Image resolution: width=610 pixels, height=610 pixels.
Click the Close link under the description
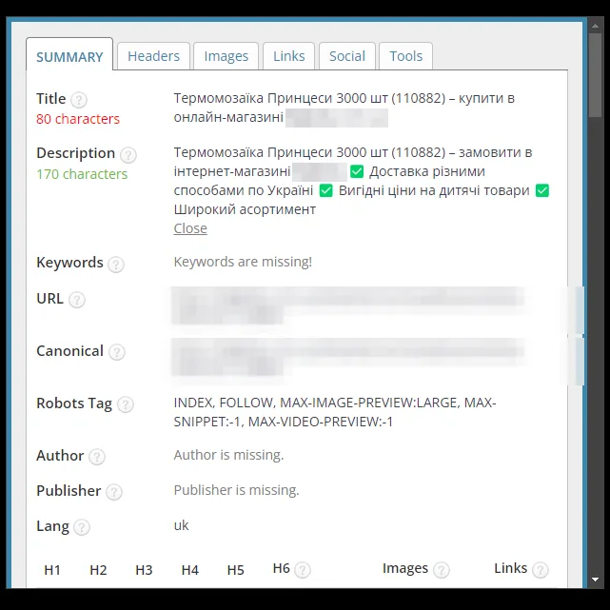pos(190,228)
